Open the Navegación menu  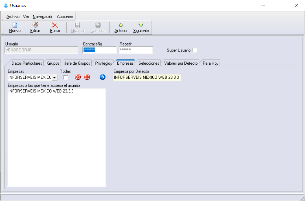pyautogui.click(x=43, y=17)
